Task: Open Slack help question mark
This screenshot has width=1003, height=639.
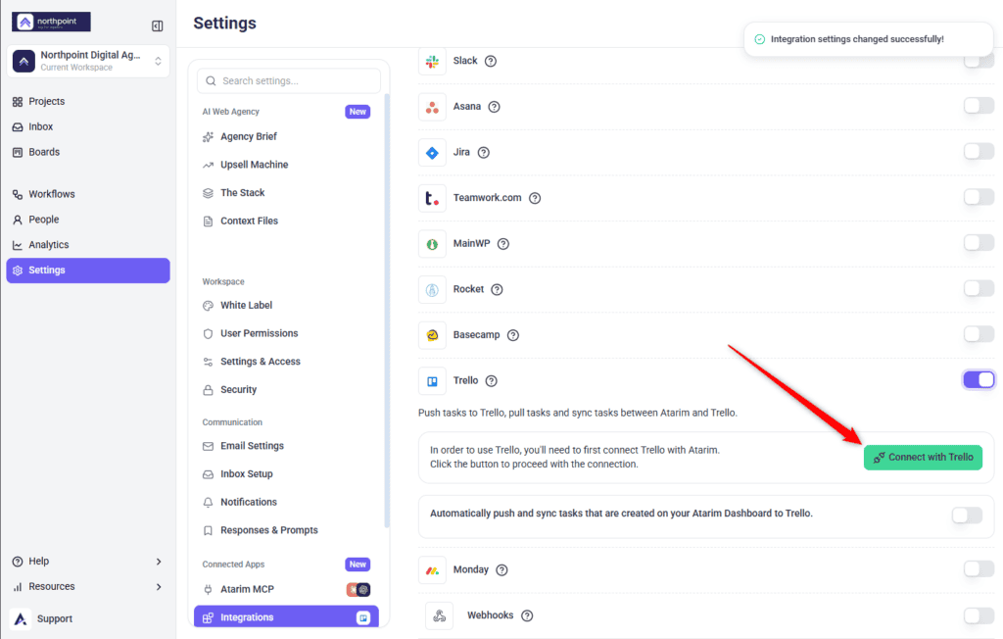Action: pos(491,61)
